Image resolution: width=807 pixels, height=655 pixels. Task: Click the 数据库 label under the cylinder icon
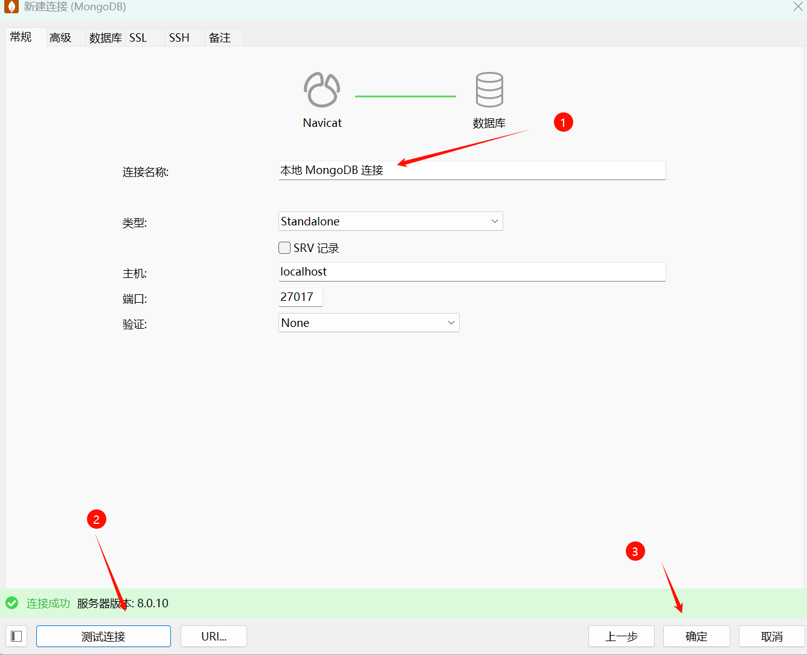pyautogui.click(x=489, y=123)
